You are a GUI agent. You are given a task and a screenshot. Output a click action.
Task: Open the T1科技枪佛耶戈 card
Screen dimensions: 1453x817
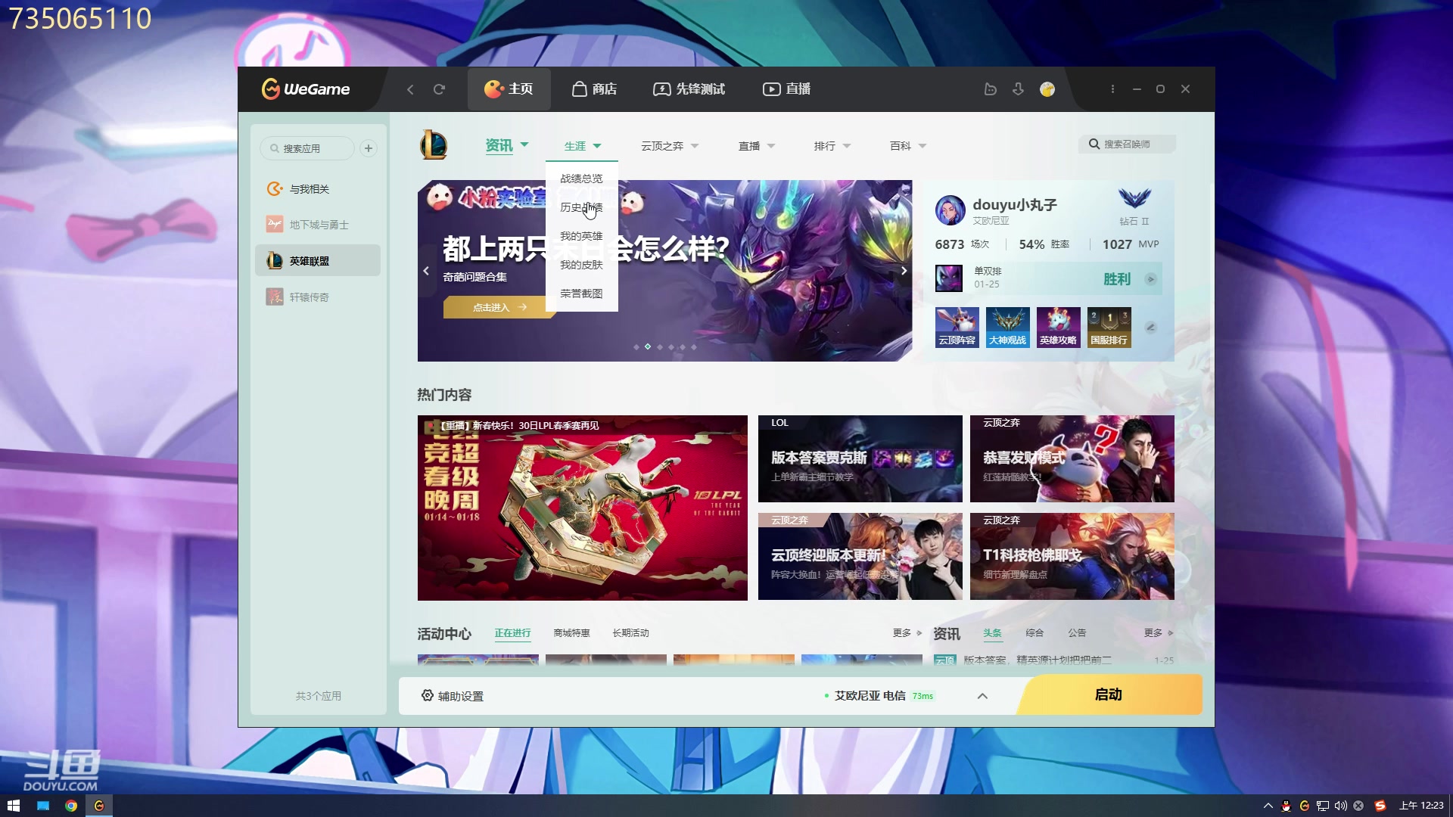(x=1072, y=557)
